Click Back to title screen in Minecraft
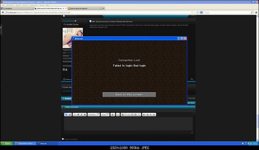This screenshot has width=259, height=150. click(x=129, y=95)
